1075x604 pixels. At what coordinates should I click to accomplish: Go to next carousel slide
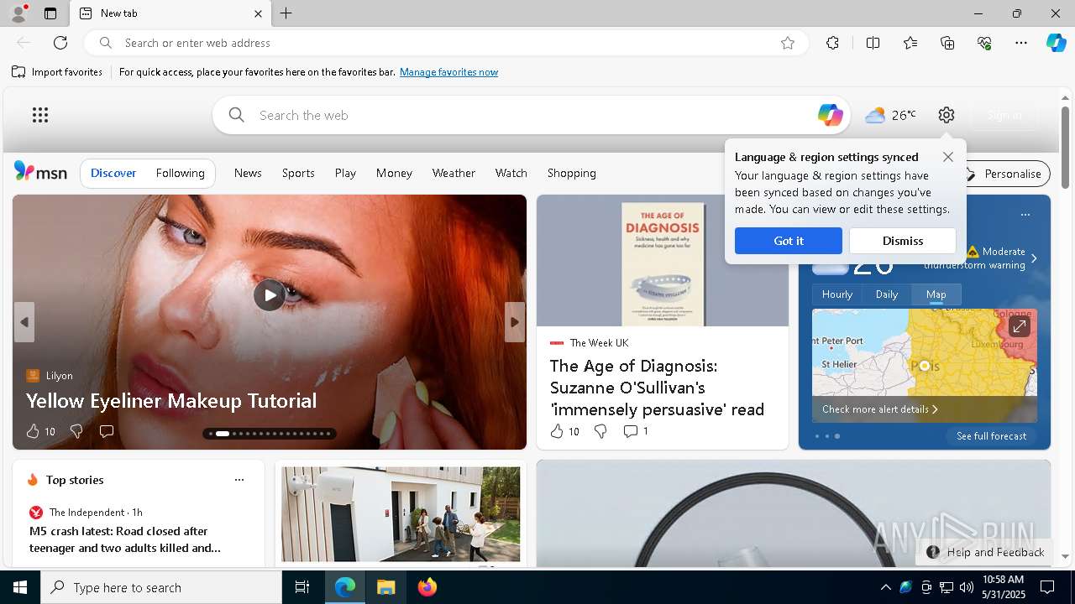pos(515,322)
